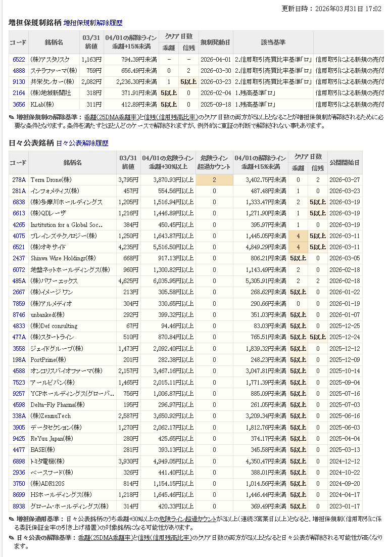
Task: Click code 6838 多摩川ホールディングス
Action: (x=19, y=202)
